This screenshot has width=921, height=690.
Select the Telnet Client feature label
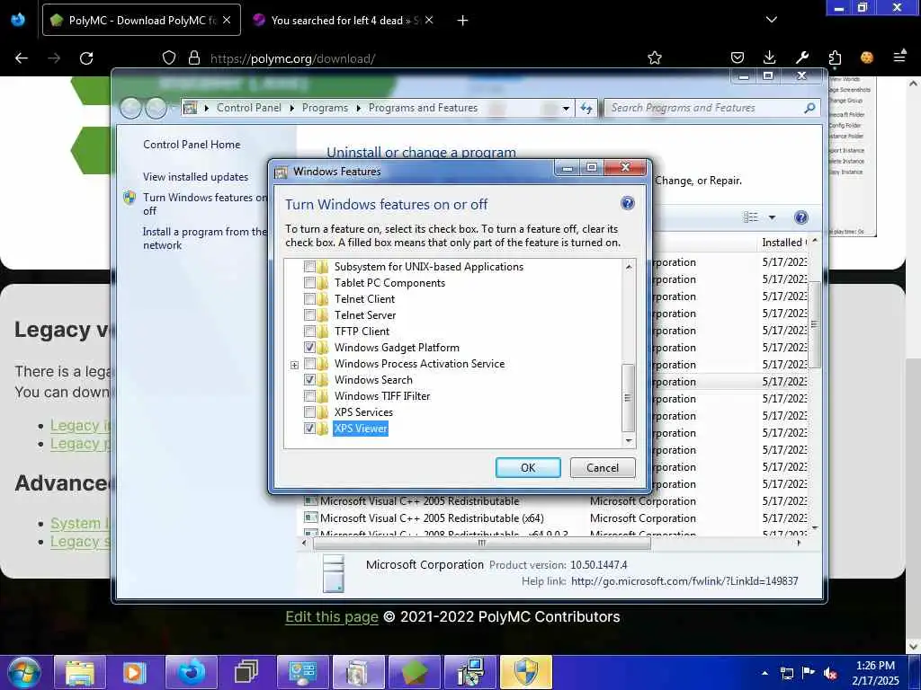[364, 299]
